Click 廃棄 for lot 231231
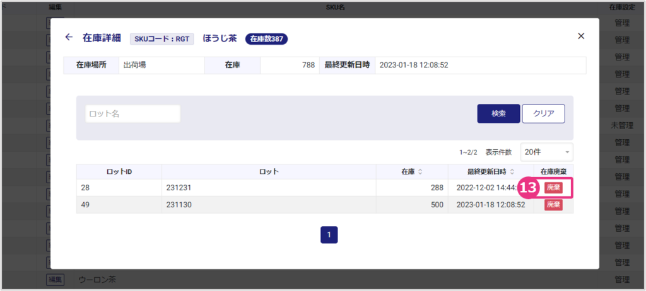The image size is (646, 291). pyautogui.click(x=553, y=188)
